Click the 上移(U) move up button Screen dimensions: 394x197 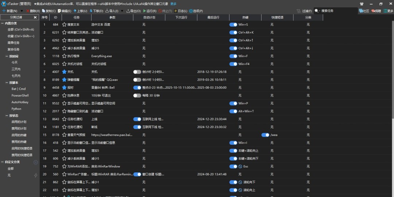(80, 11)
